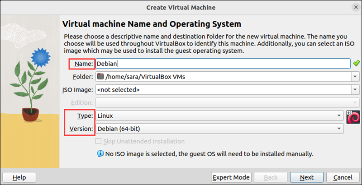This screenshot has height=185, width=362.
Task: Click the Debian 64-bit OS logo icon
Action: click(353, 117)
